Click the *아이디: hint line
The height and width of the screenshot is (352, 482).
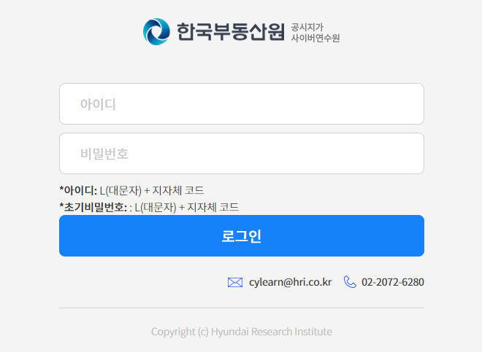[x=131, y=190]
